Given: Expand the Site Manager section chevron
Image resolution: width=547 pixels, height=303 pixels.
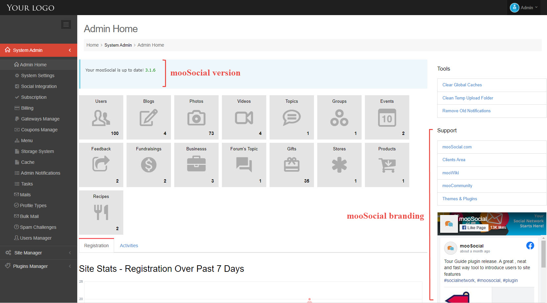Looking at the screenshot, I should click(70, 253).
